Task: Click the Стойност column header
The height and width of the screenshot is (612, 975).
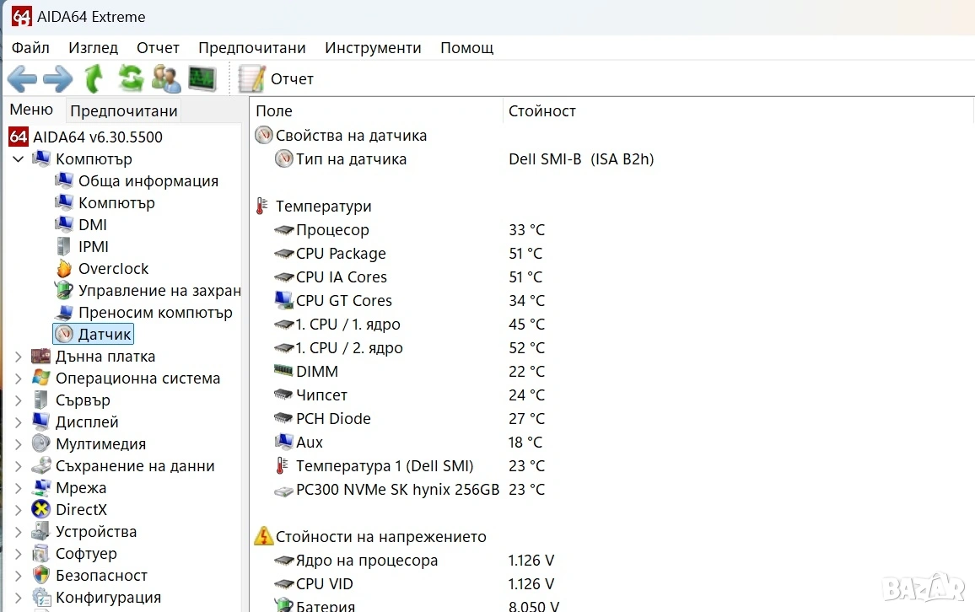Action: 542,111
